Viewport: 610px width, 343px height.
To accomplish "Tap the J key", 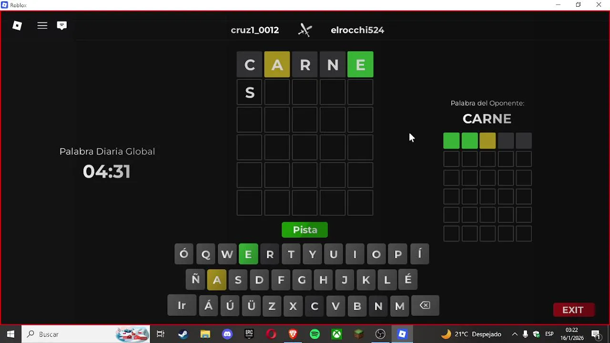I will (x=345, y=280).
